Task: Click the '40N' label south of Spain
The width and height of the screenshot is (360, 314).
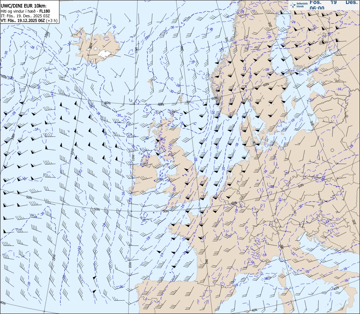Action: click(x=254, y=310)
